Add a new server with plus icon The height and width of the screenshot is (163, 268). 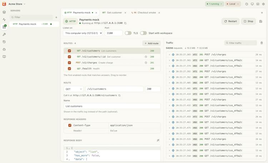[56, 17]
